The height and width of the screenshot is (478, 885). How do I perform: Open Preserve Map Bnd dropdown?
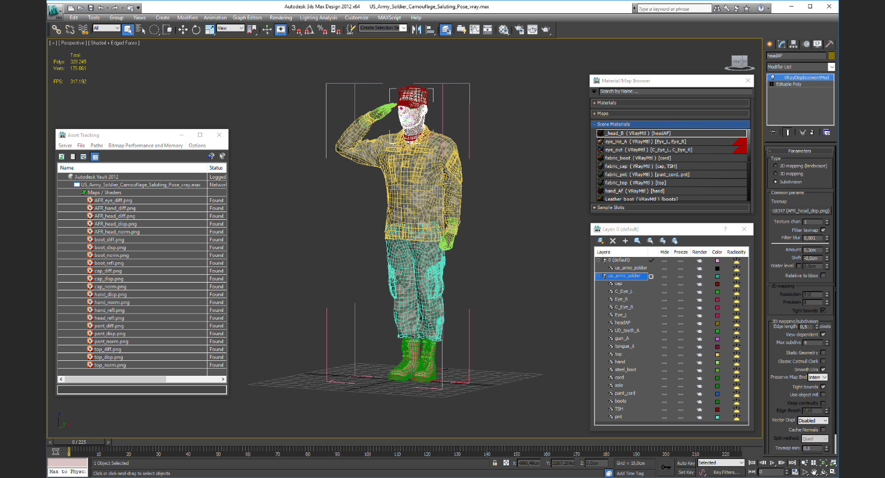click(x=817, y=378)
